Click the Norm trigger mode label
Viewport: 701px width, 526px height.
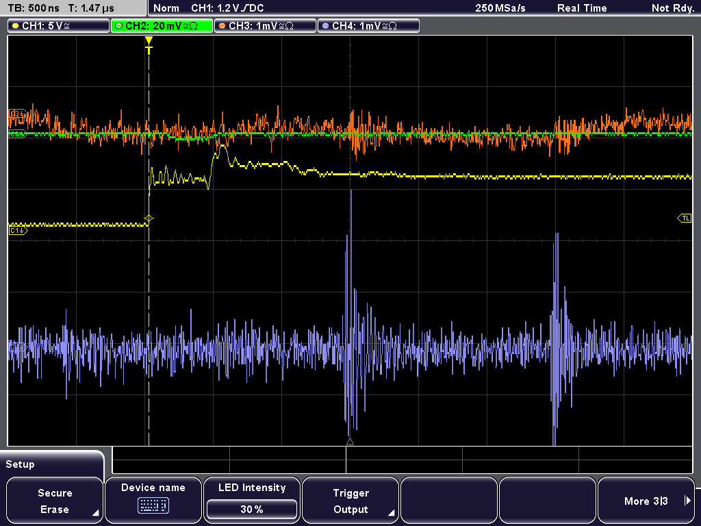pos(166,8)
